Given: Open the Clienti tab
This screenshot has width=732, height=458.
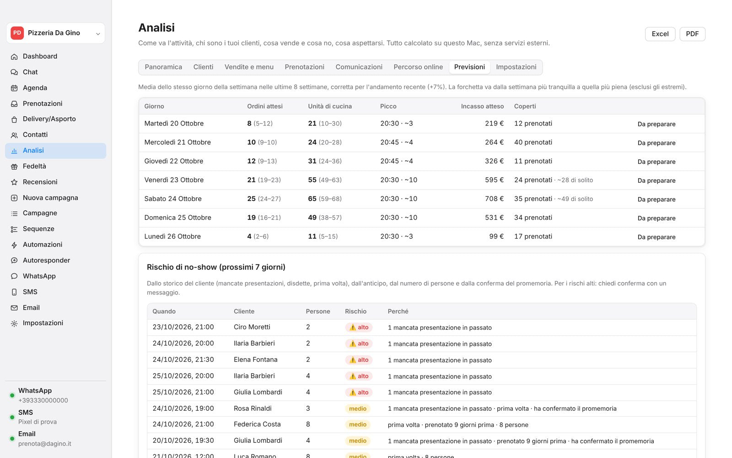Looking at the screenshot, I should pyautogui.click(x=203, y=67).
